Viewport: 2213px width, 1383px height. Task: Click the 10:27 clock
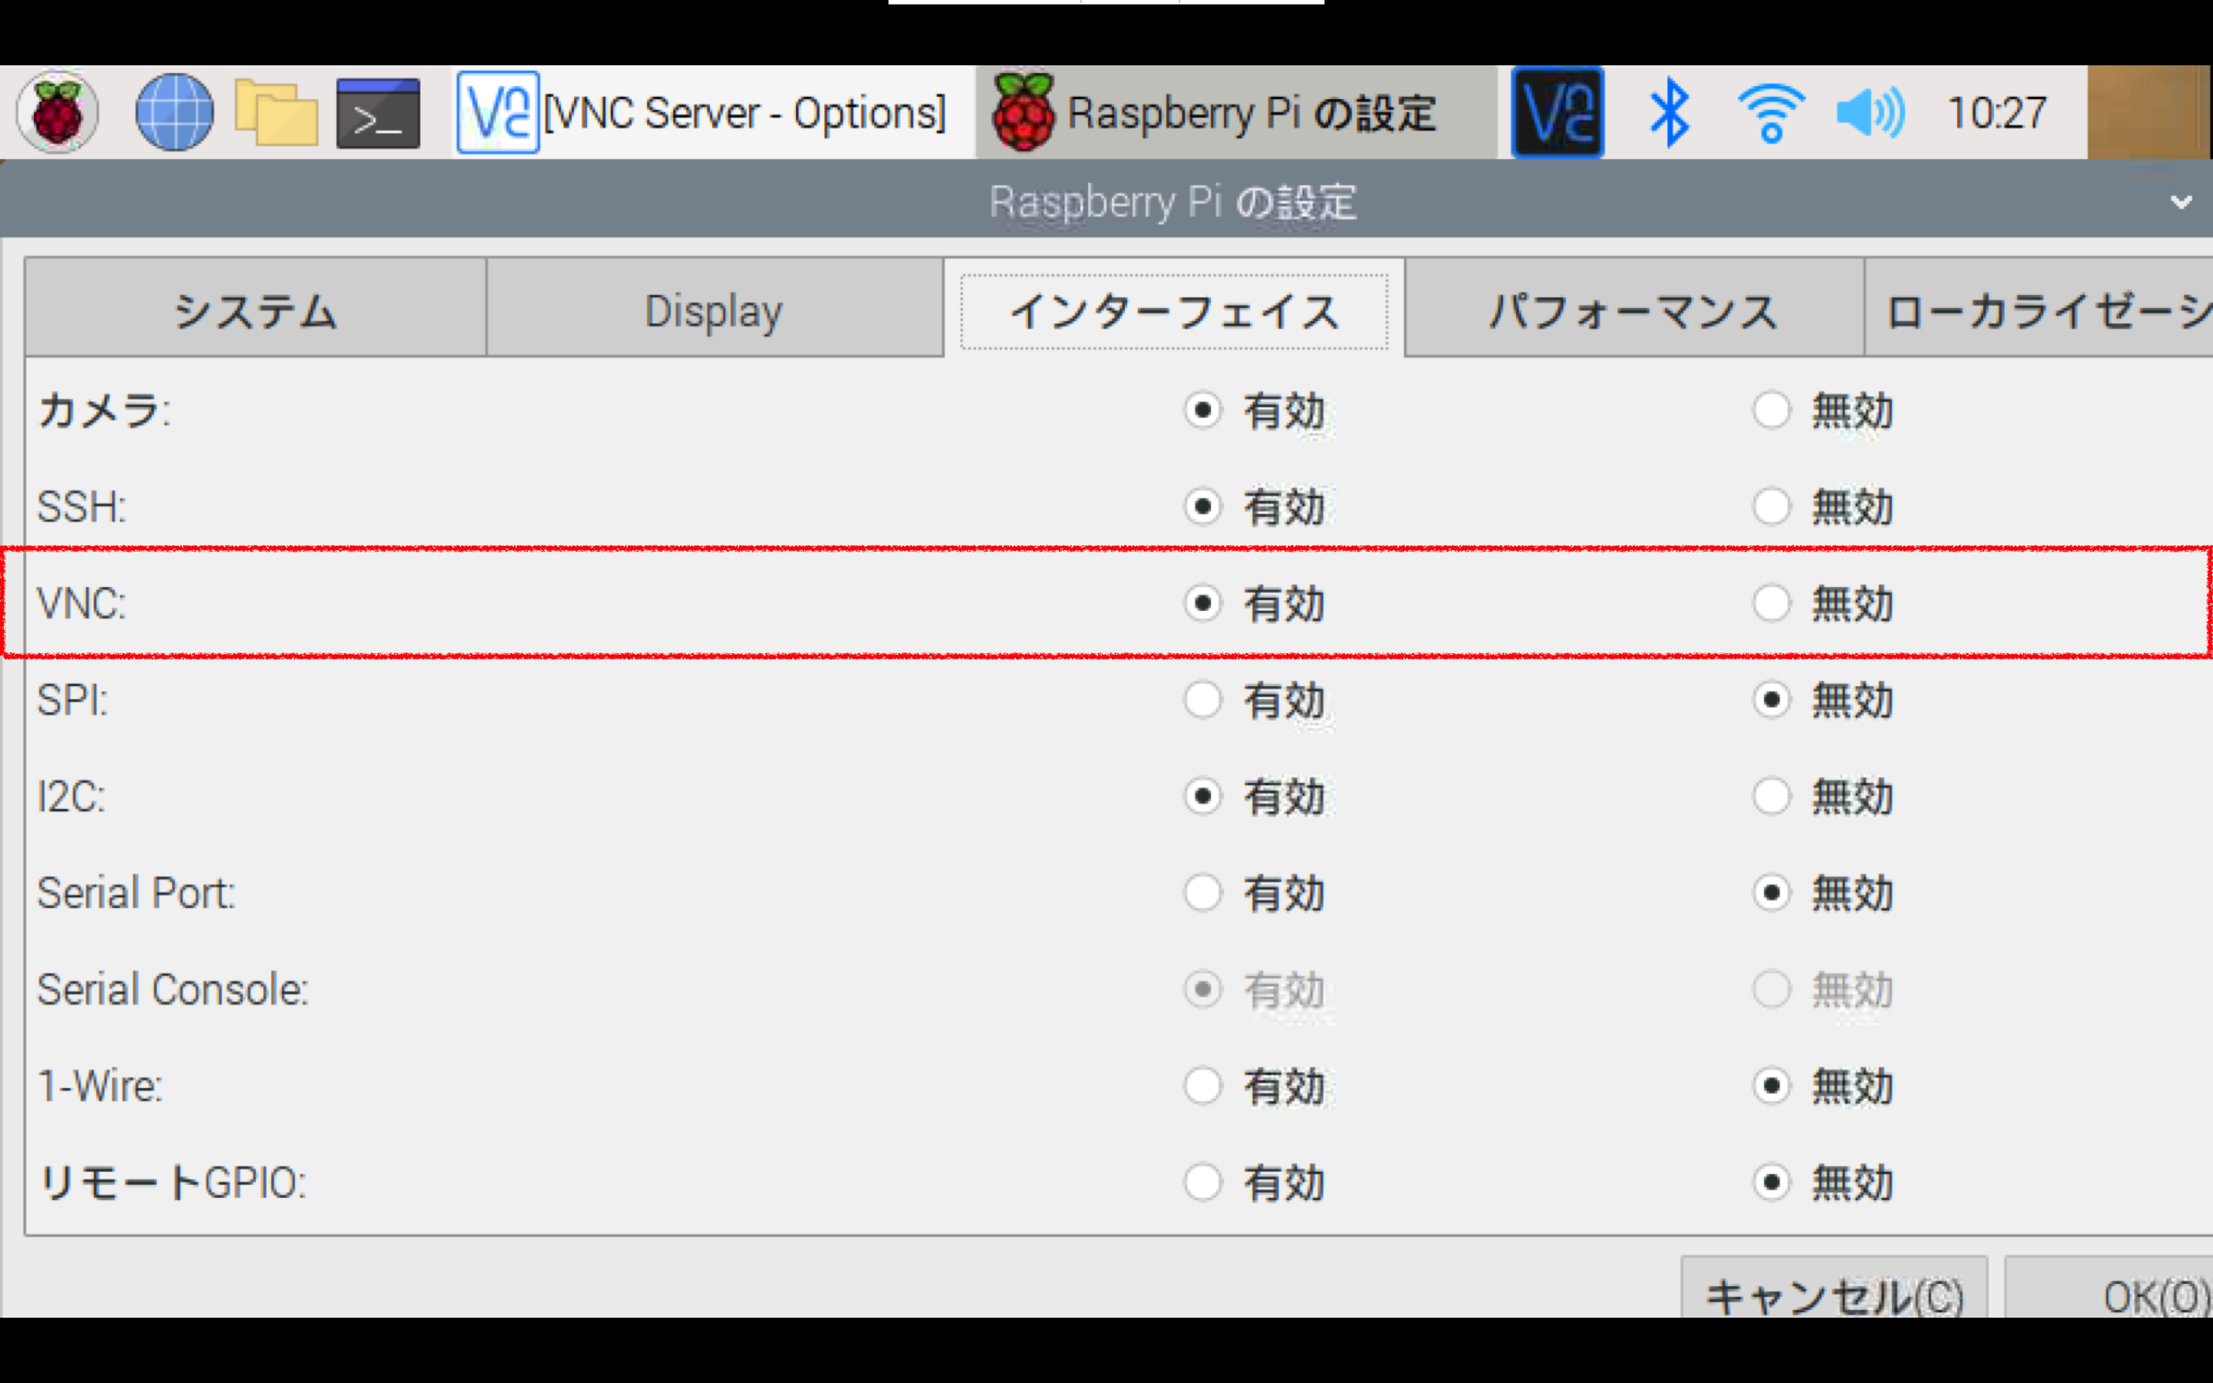(x=1997, y=114)
